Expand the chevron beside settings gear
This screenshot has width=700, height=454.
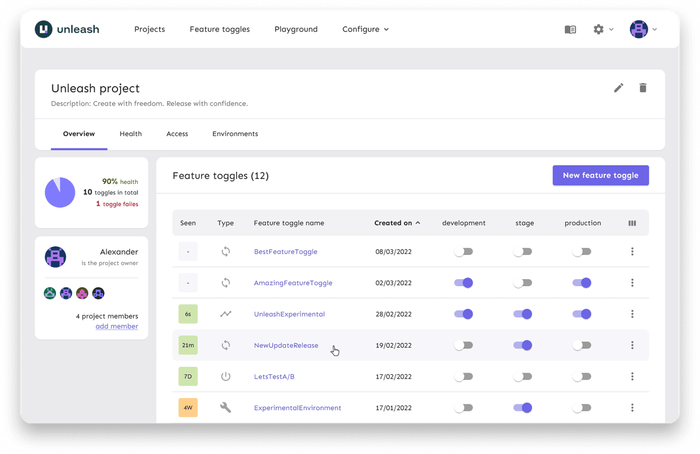[x=611, y=30]
